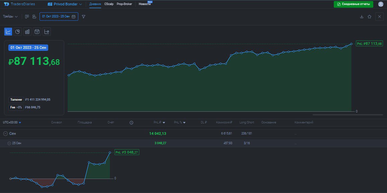Click the 3/16 long/short value

246,143
